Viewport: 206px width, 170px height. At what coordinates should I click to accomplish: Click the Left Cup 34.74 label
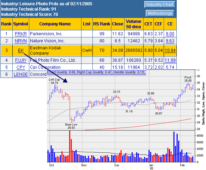coord(54,81)
